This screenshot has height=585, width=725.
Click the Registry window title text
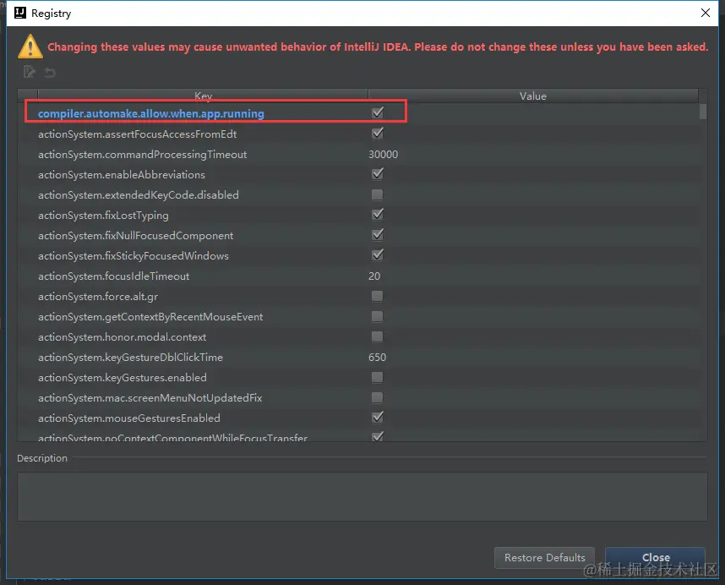point(52,14)
